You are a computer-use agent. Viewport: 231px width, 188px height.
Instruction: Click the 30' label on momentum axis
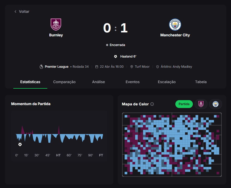pos(37,155)
